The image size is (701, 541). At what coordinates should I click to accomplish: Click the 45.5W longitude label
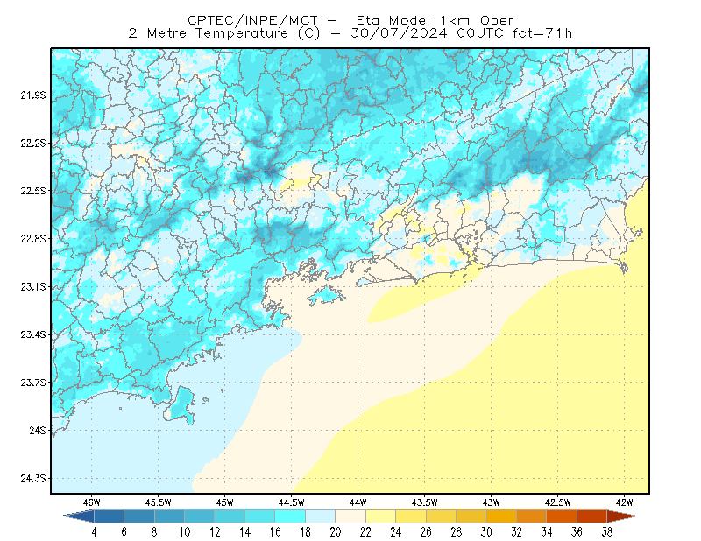pos(159,502)
